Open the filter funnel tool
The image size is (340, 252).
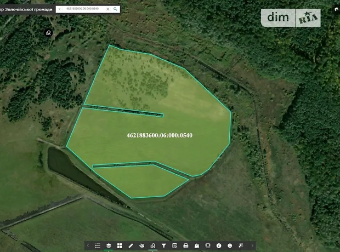163,245
